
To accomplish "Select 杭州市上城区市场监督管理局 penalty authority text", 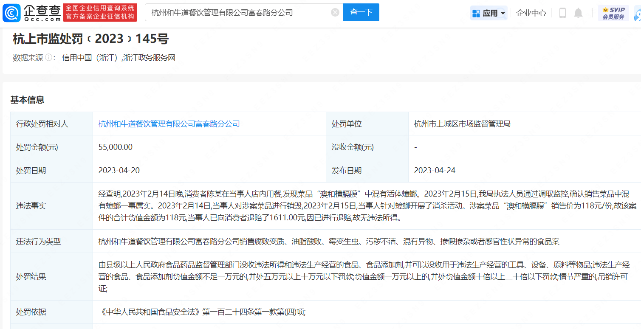I will 462,124.
